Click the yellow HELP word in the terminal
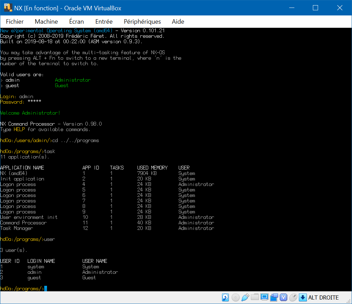The height and width of the screenshot is (304, 352). tap(19, 129)
